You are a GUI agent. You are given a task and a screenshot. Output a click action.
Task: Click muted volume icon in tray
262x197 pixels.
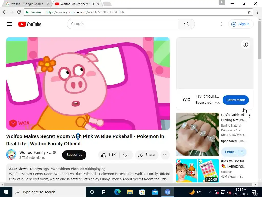(229, 192)
